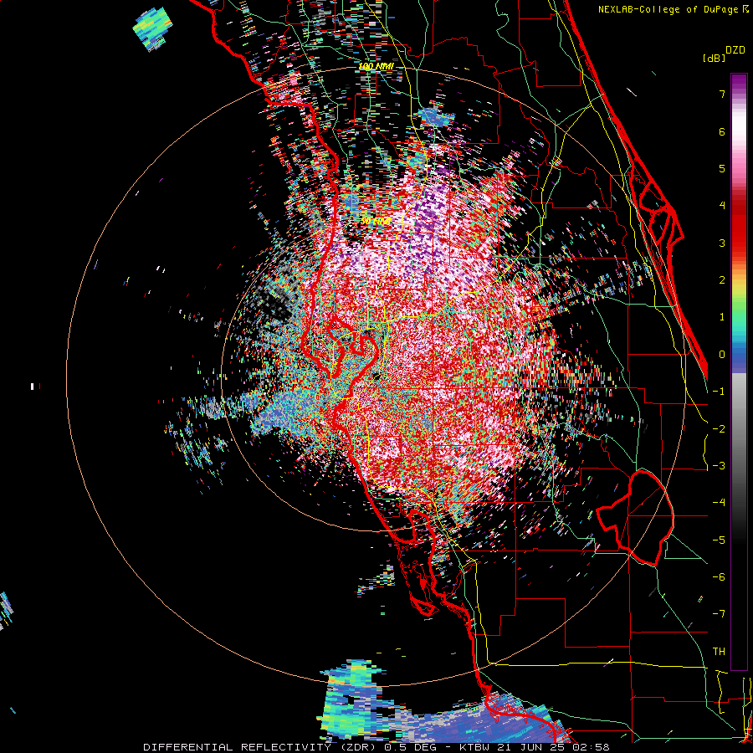The width and height of the screenshot is (753, 753).
Task: Select the 1 value on the dB scale
Action: (722, 317)
